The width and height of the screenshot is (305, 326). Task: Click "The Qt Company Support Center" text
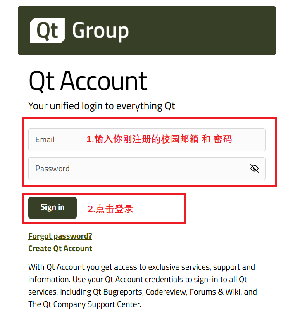tap(84, 304)
